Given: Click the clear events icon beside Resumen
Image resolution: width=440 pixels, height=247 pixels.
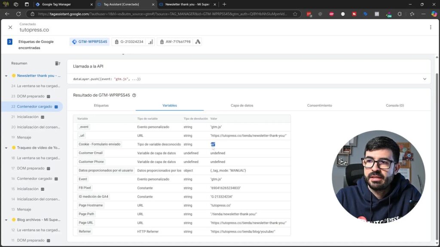Looking at the screenshot, I should (x=58, y=63).
